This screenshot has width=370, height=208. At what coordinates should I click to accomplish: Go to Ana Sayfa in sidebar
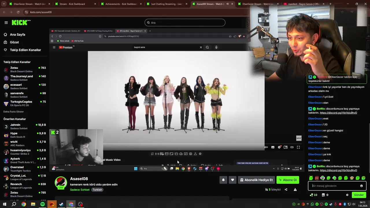pyautogui.click(x=18, y=34)
